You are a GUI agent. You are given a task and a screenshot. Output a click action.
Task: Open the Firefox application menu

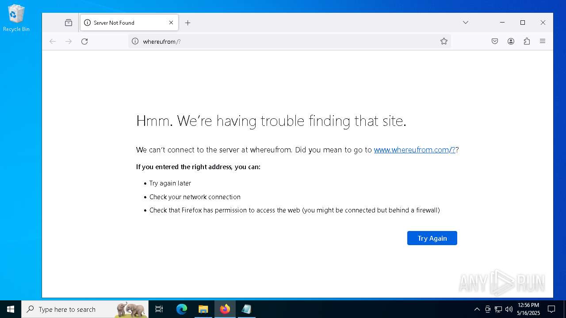point(543,41)
